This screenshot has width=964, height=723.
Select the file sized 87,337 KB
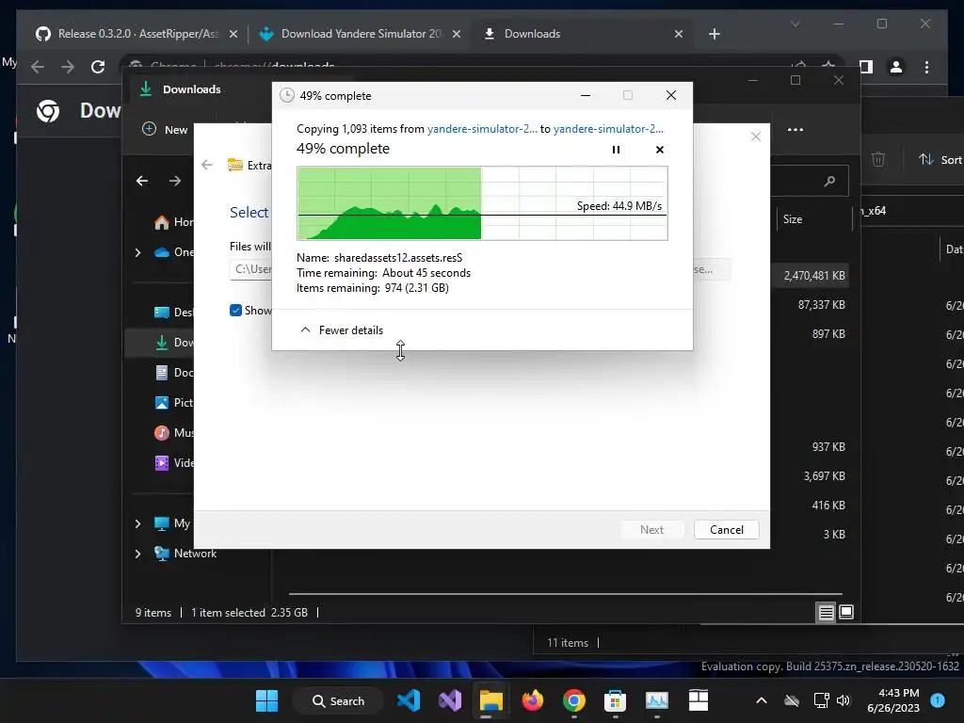coord(821,304)
